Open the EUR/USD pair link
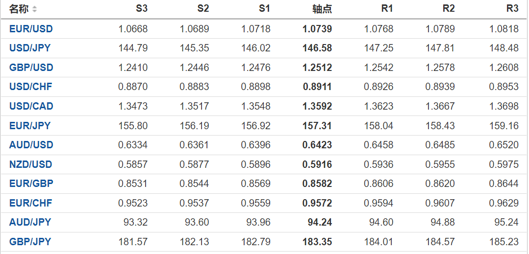 [31, 29]
